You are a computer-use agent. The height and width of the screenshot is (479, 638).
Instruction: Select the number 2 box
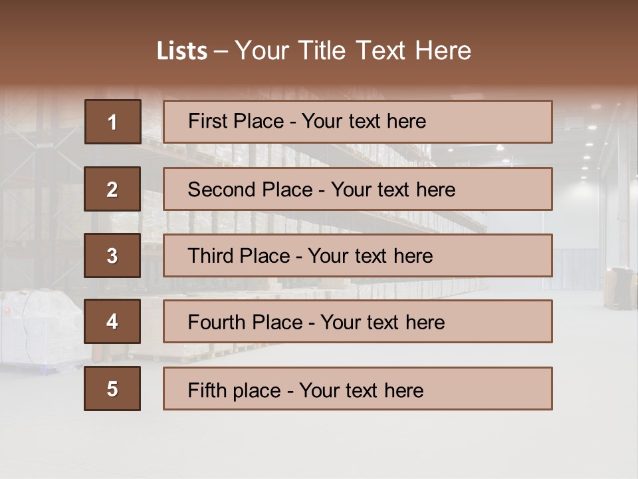[x=112, y=189]
